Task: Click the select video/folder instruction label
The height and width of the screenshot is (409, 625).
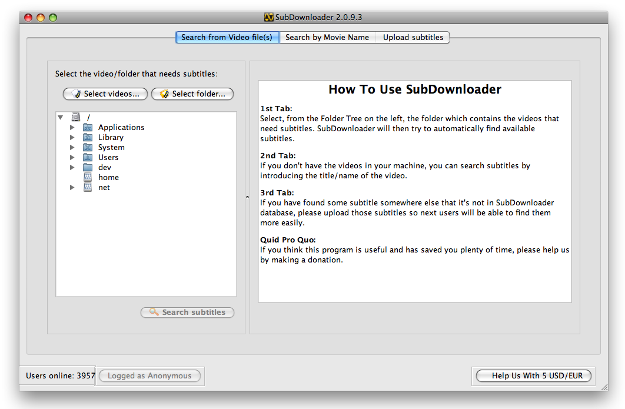Action: coord(137,74)
